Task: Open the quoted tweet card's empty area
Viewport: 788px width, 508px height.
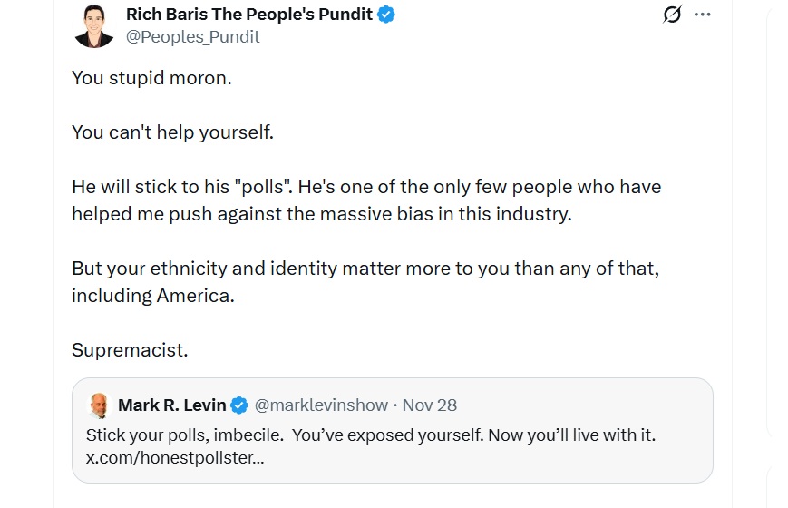Action: pos(544,463)
